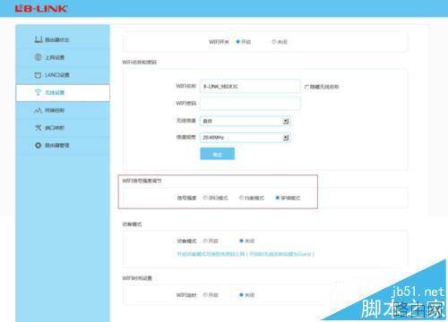The width and height of the screenshot is (448, 322).
Task: Select the wall-penetrating signal strength mode
Action: pyautogui.click(x=278, y=198)
